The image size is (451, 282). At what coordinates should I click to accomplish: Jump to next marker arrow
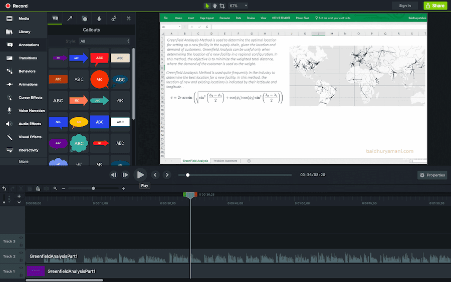point(167,175)
